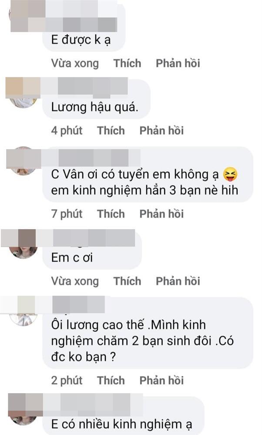The image size is (262, 435).
Task: Reply to the 'E được k ạ' comment
Action: point(178,63)
